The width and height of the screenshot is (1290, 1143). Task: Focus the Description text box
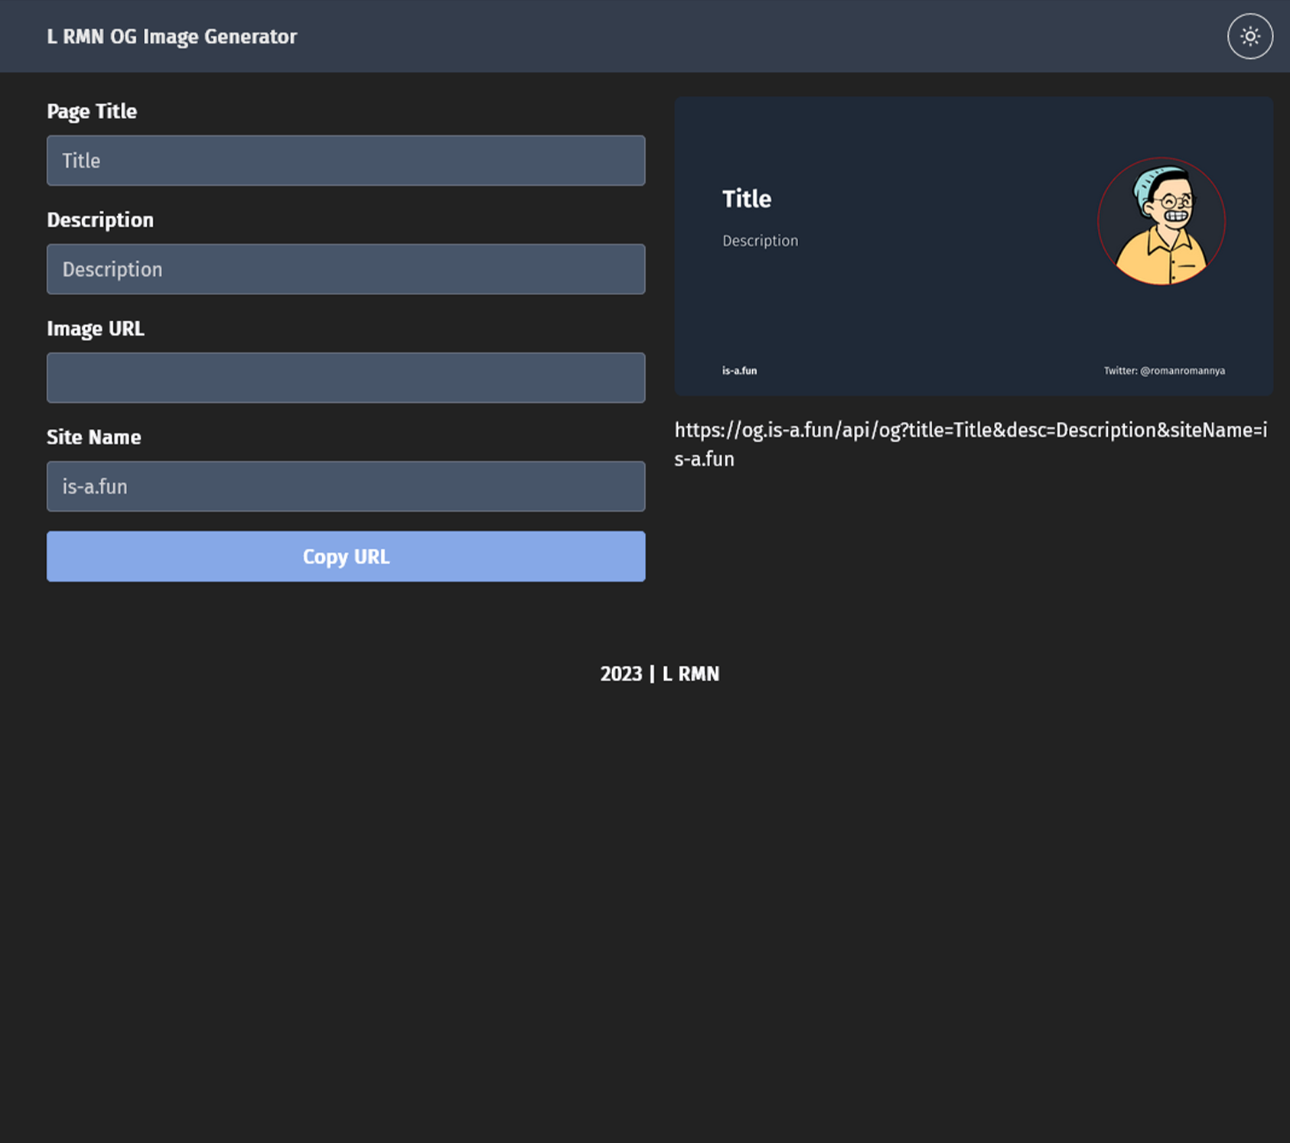click(346, 269)
